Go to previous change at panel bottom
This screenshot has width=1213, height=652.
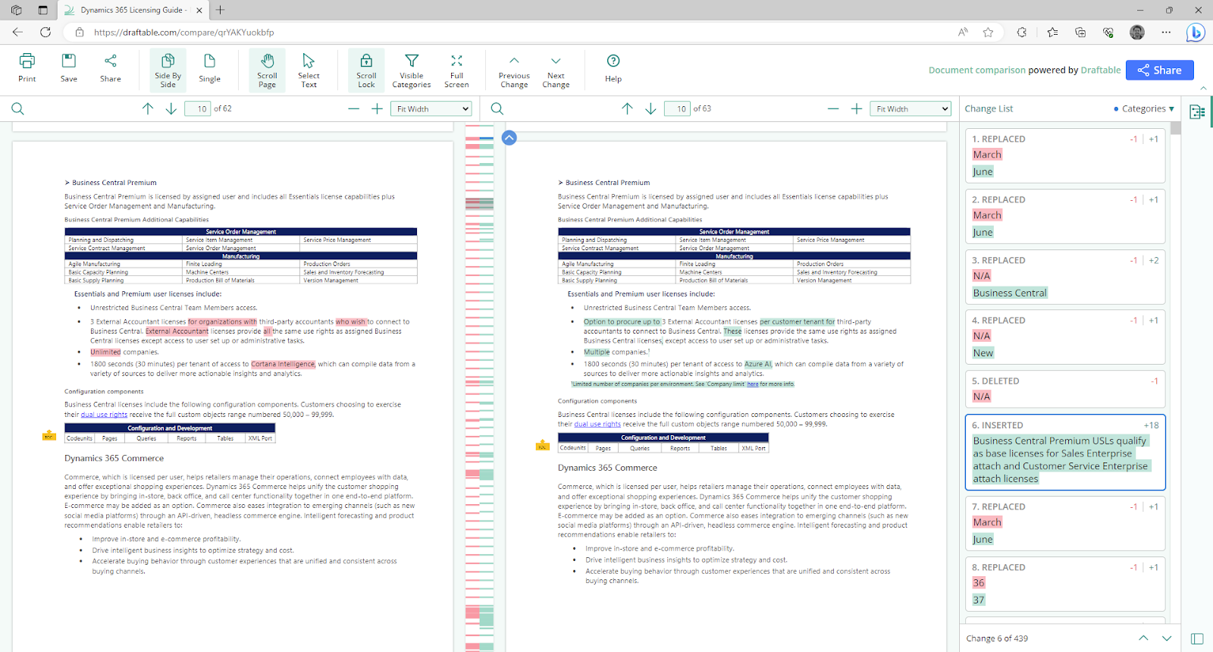[x=1143, y=638]
